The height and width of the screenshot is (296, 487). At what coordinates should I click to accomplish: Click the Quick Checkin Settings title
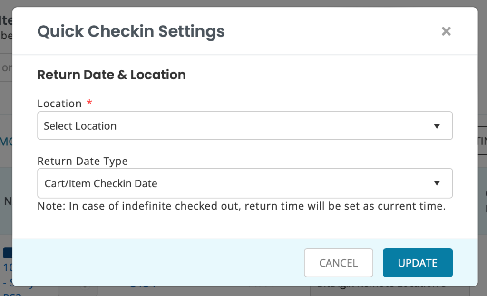131,31
